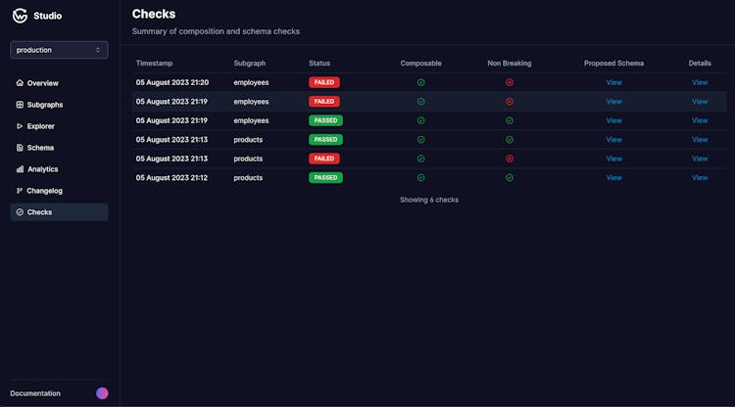Click PASSED badge for 21:12 products check
Image resolution: width=735 pixels, height=407 pixels.
coord(325,178)
